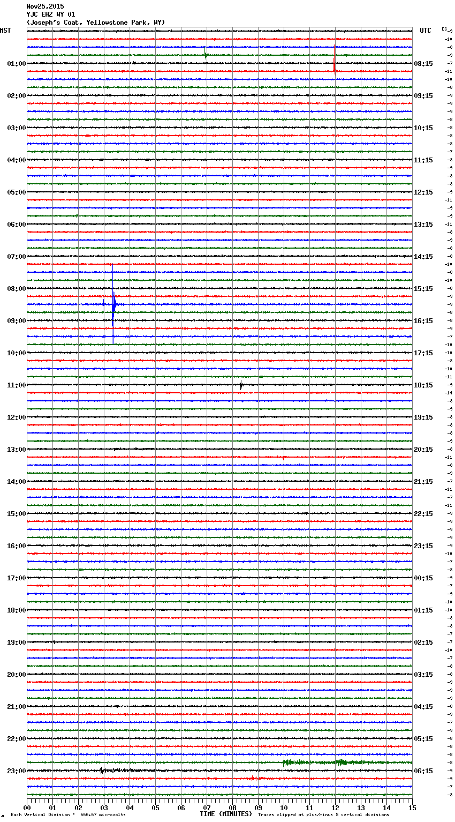Click the 10:15 UTC row label
The image size is (455, 822).
(423, 128)
